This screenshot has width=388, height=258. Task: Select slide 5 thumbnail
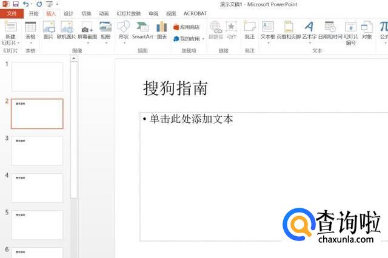click(37, 225)
